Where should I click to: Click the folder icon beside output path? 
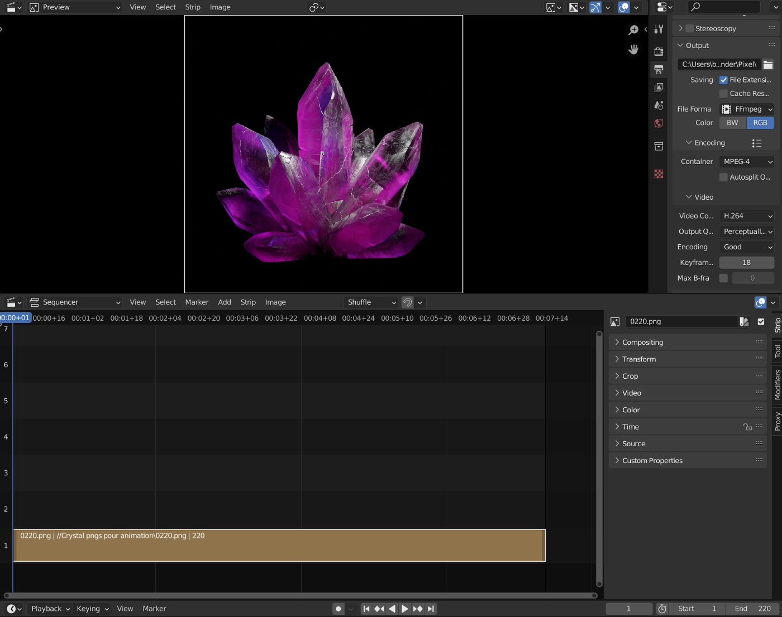pos(768,65)
